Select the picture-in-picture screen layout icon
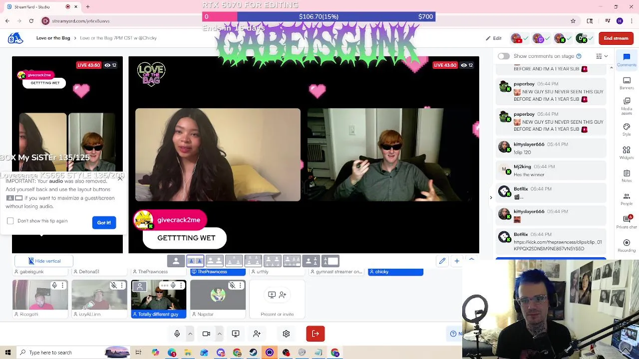 tap(330, 261)
